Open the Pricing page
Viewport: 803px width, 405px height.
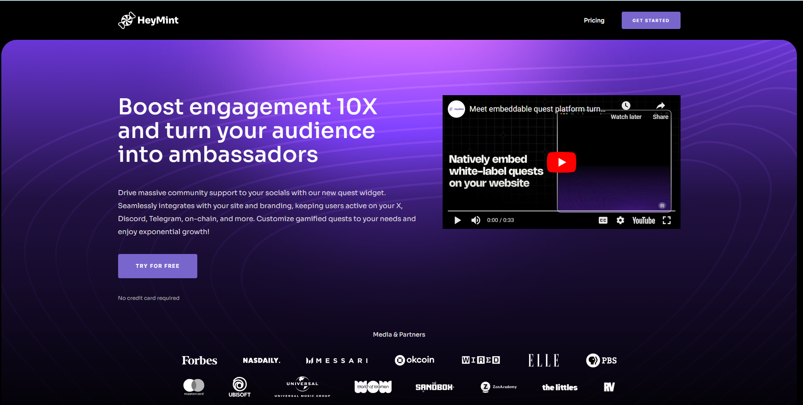[594, 20]
